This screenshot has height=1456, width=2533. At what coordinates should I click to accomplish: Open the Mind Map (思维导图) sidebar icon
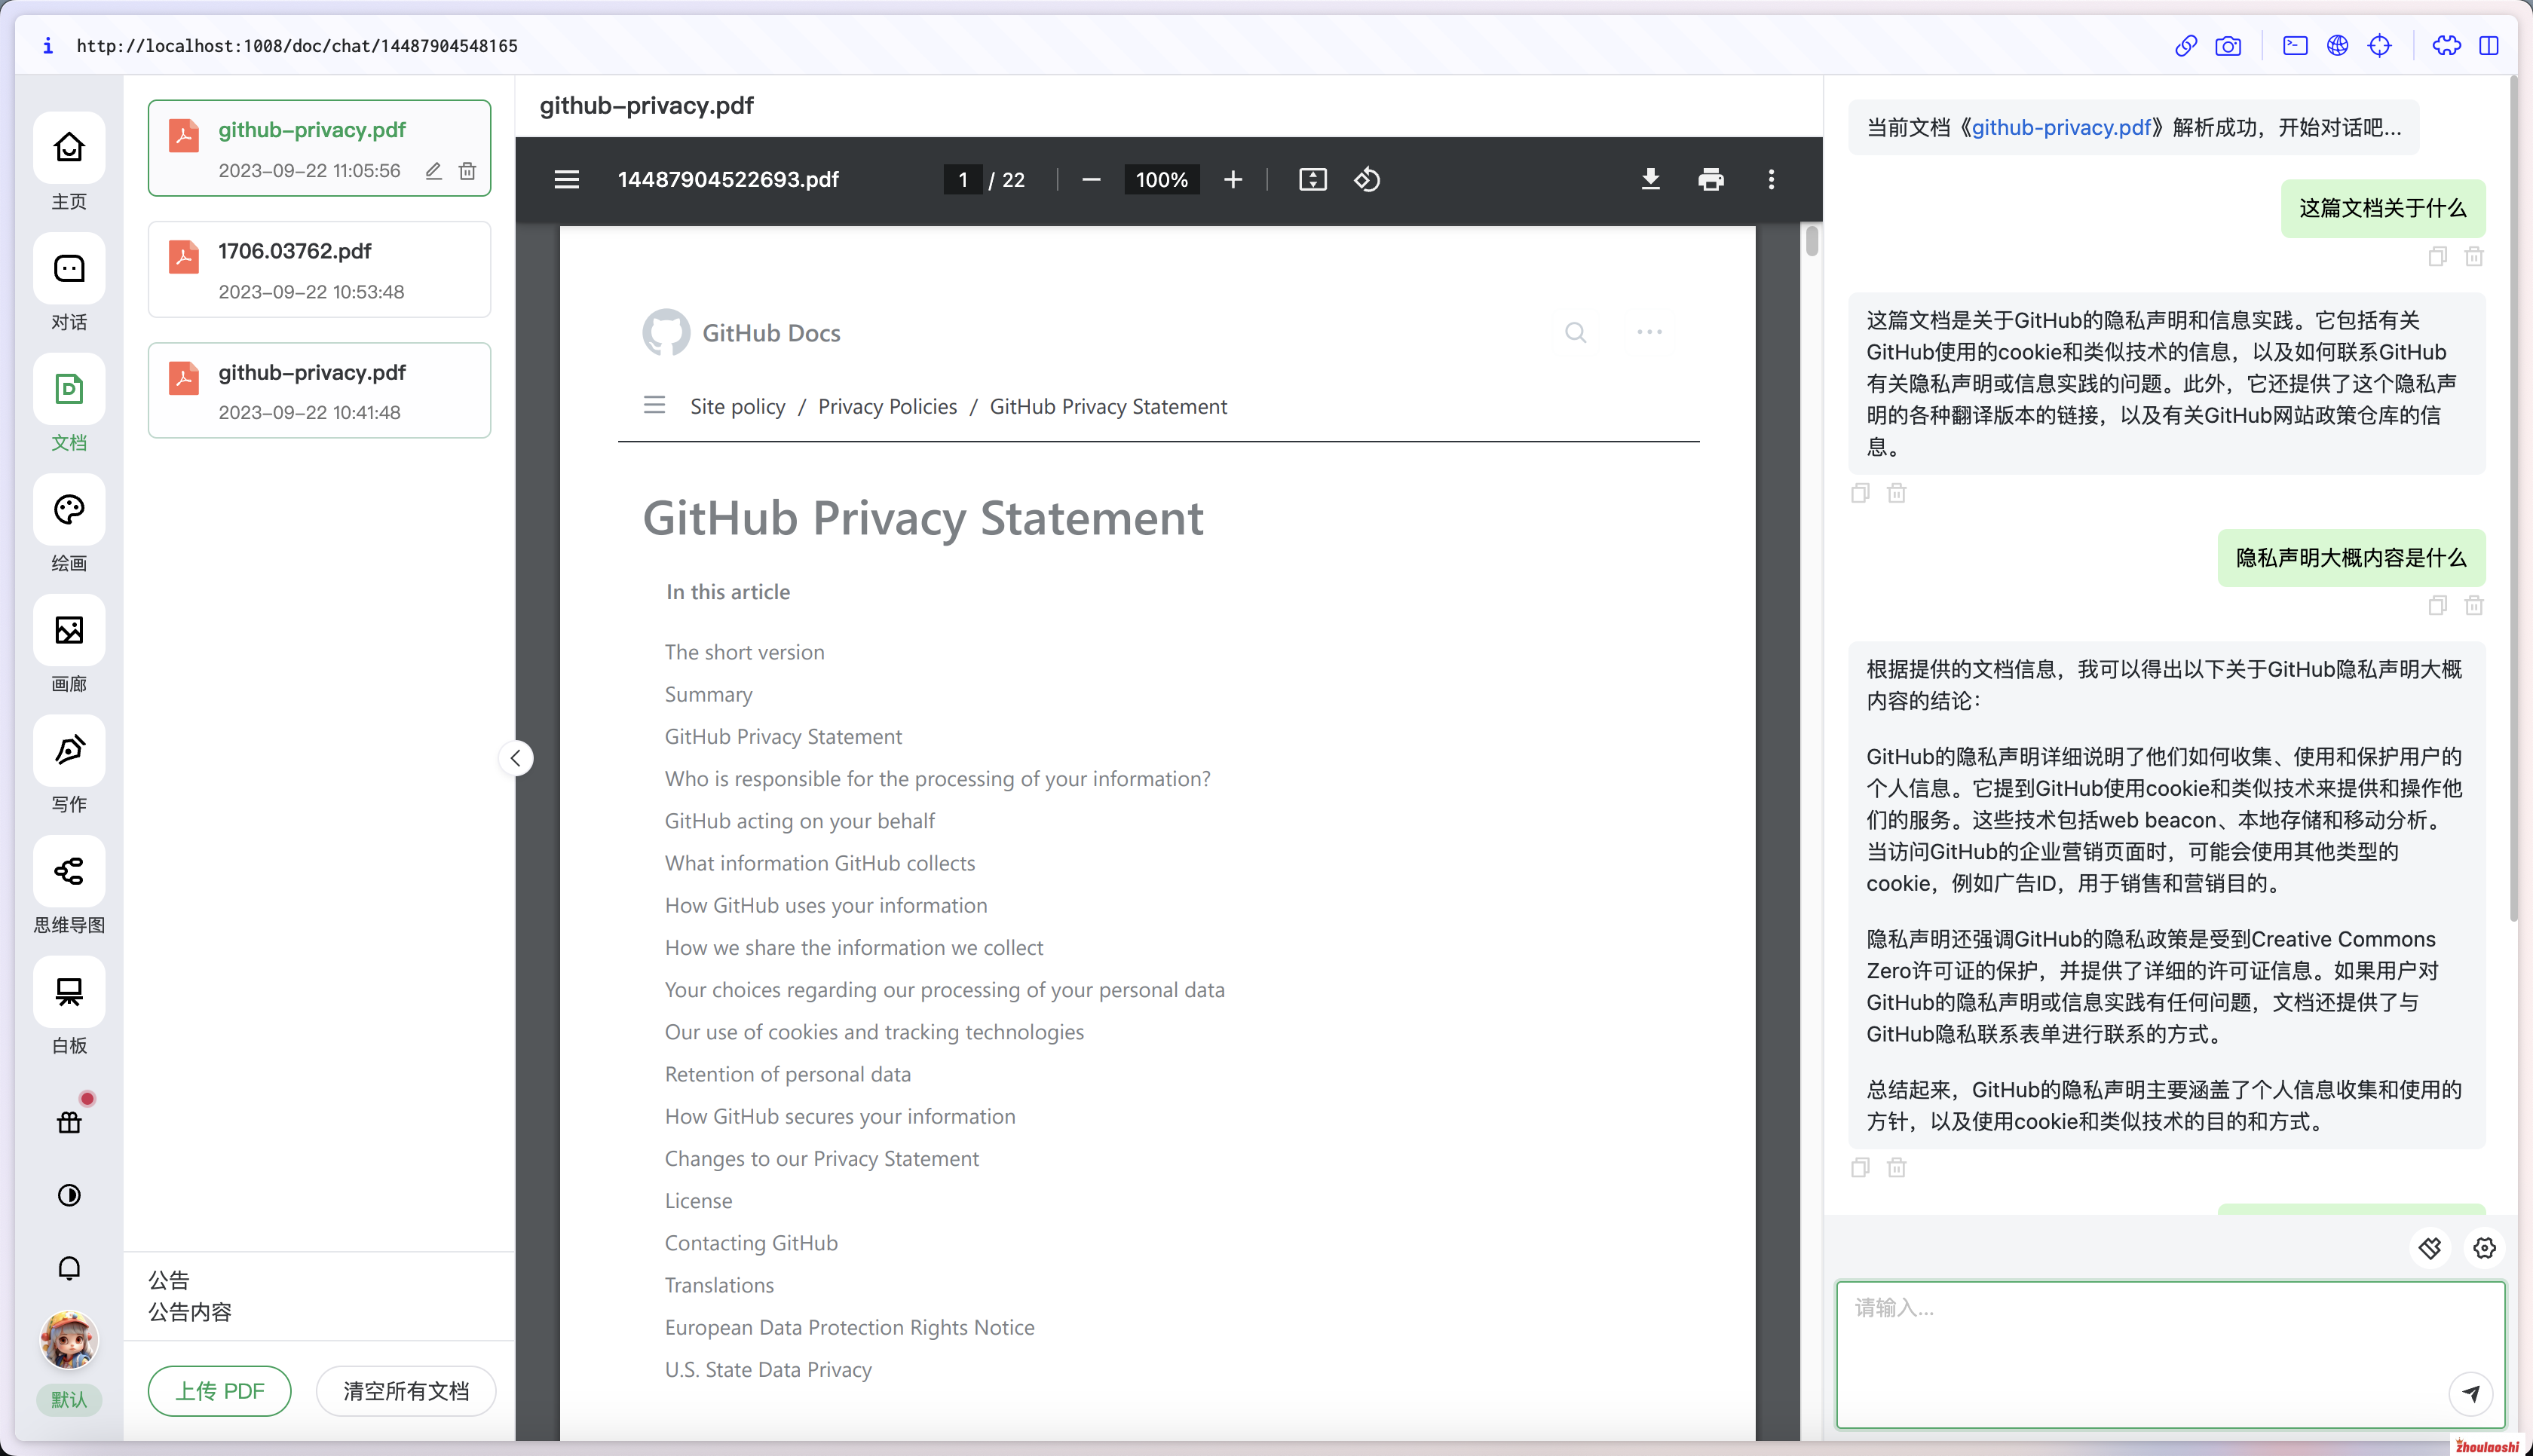click(x=69, y=871)
